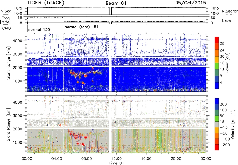
Task: Click the grey segment of the velocity colorbar
Action: (217, 124)
